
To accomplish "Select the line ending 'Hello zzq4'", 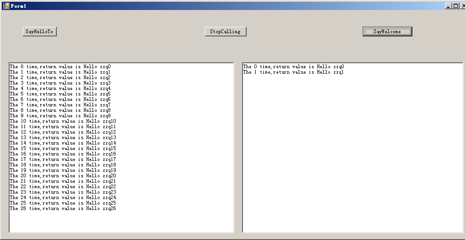I will click(x=60, y=88).
